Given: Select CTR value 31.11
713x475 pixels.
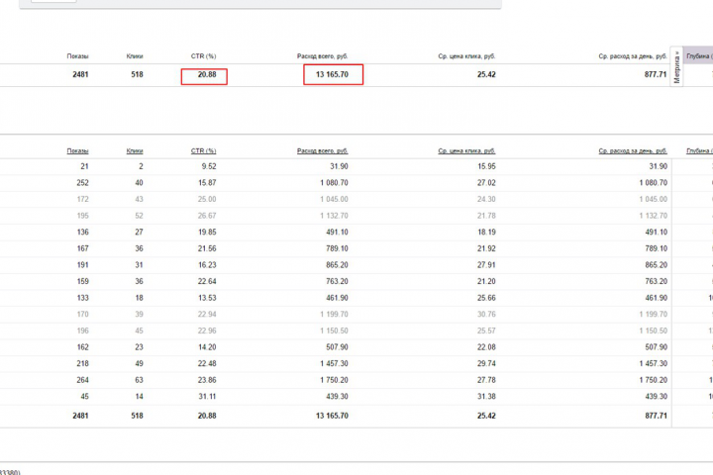Looking at the screenshot, I should coord(207,397).
